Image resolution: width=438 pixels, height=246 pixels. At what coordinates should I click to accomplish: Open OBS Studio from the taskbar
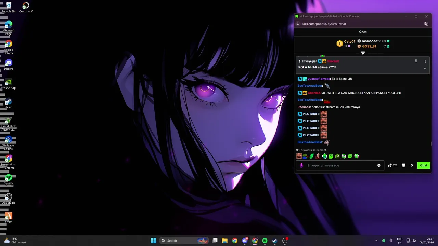[285, 241]
